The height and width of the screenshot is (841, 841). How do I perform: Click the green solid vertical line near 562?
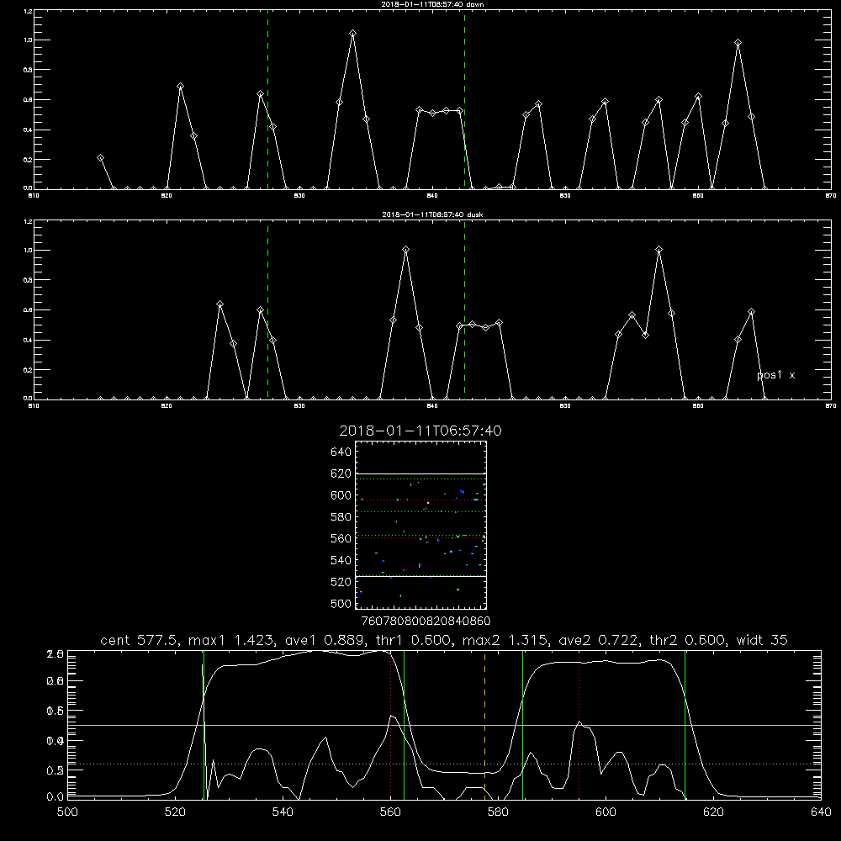coord(404,724)
